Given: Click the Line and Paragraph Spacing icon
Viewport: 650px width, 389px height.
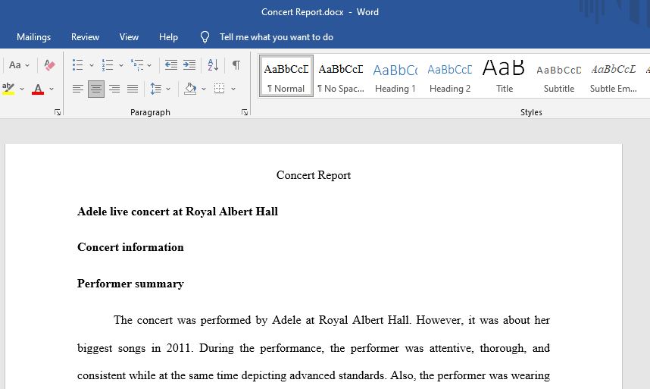Looking at the screenshot, I should [x=156, y=89].
